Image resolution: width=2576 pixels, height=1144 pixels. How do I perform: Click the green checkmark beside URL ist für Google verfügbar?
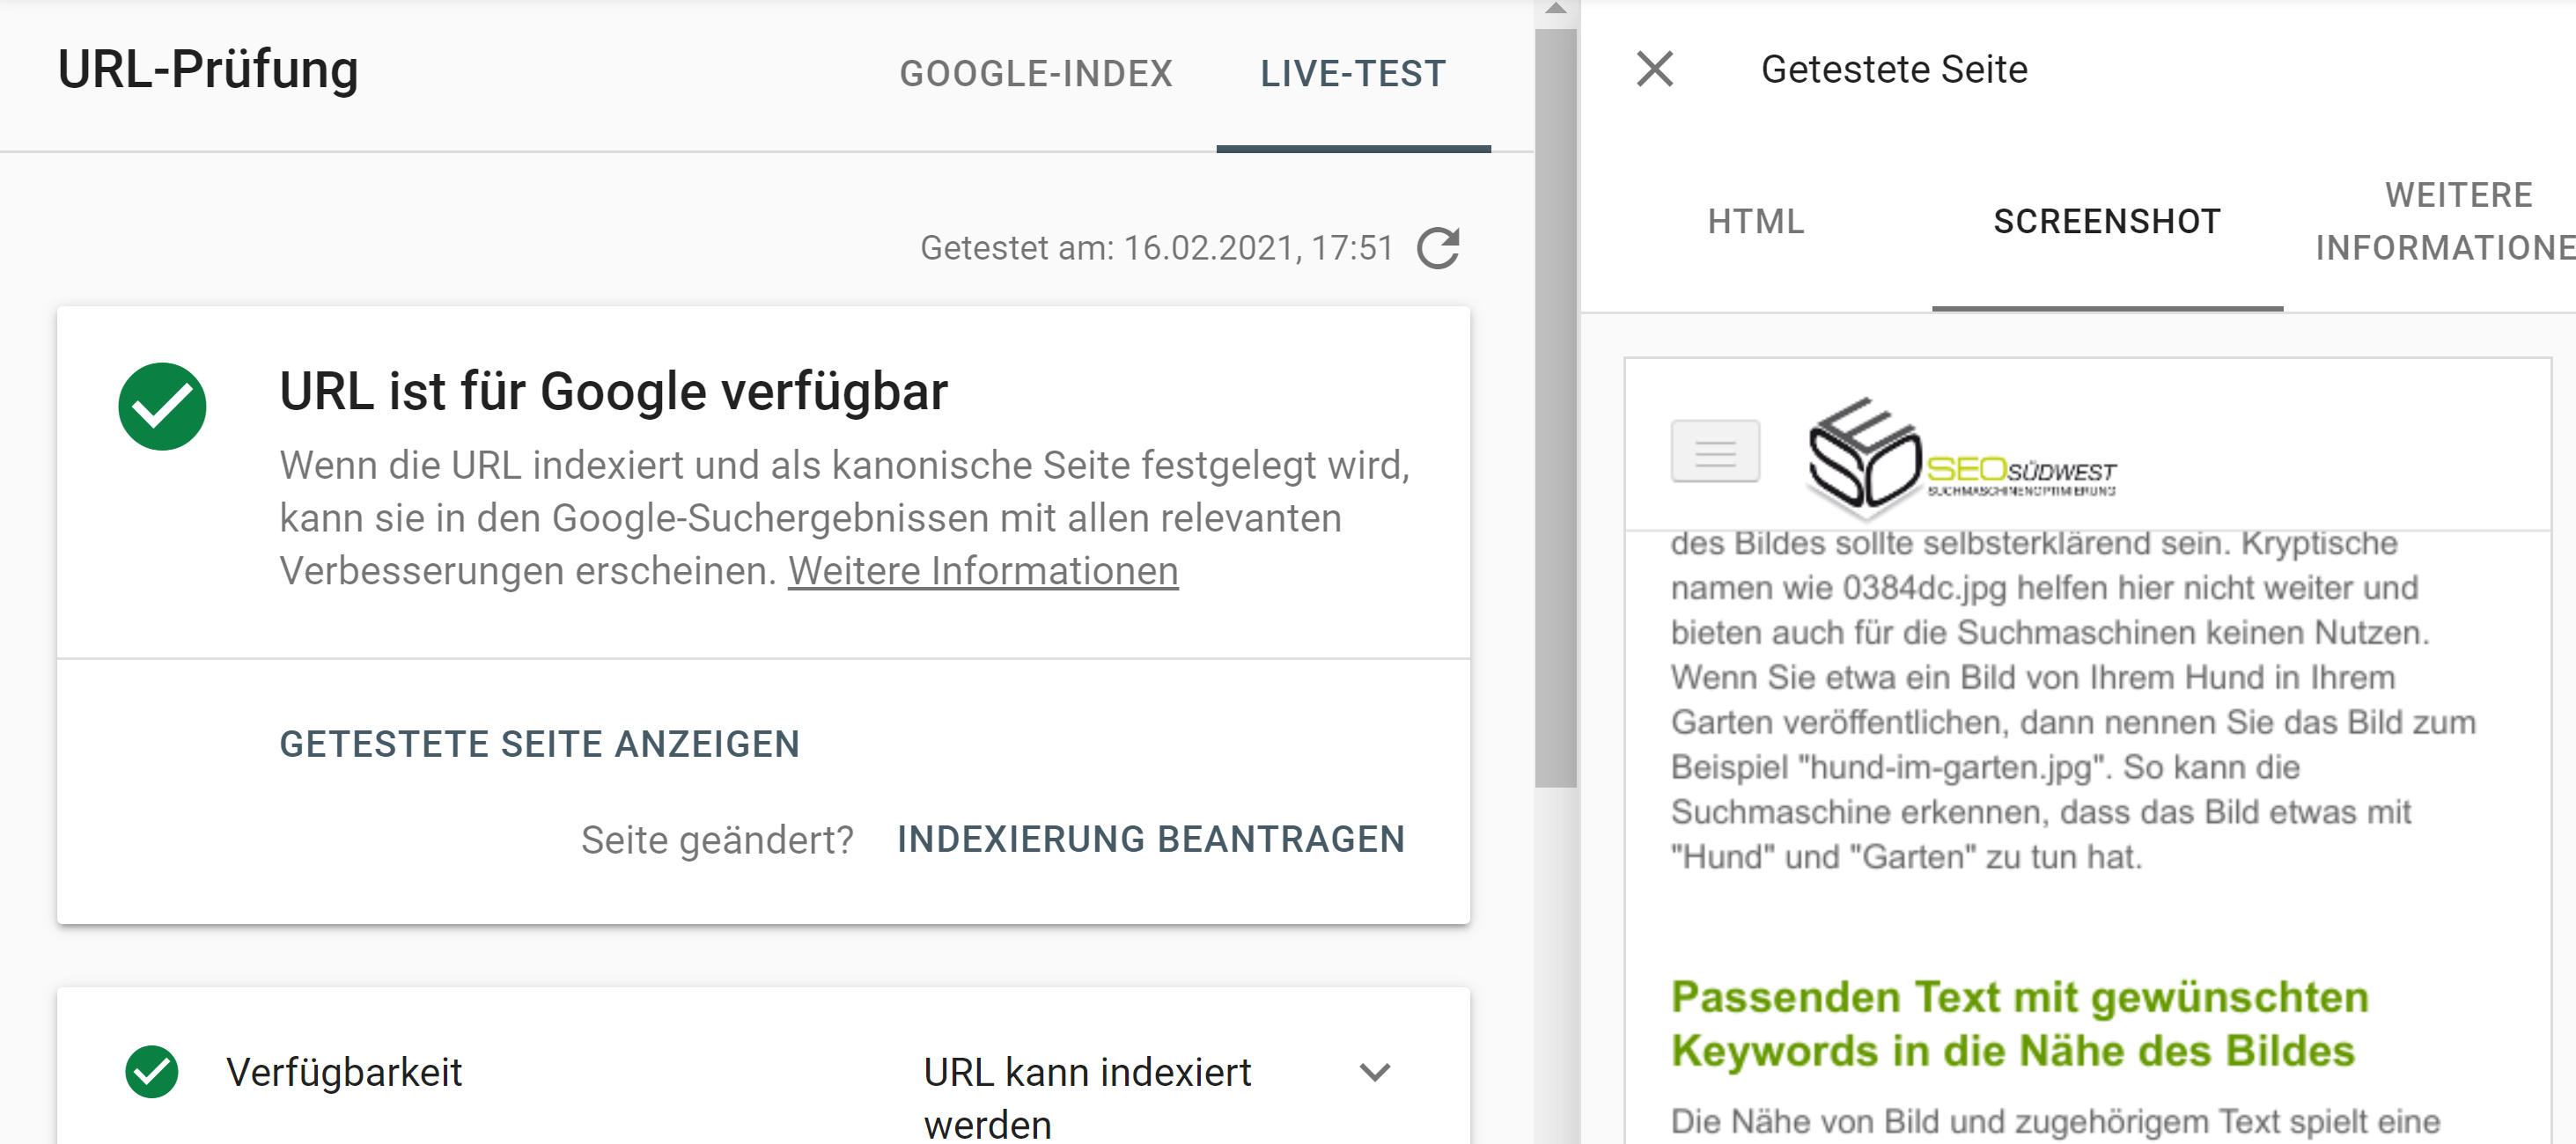click(x=161, y=406)
